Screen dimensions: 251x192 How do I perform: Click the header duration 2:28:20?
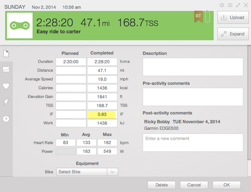click(x=55, y=22)
